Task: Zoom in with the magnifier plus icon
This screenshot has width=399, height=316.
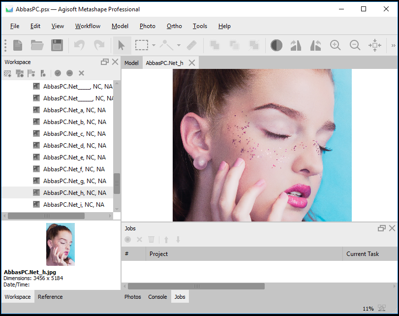Action: 335,45
